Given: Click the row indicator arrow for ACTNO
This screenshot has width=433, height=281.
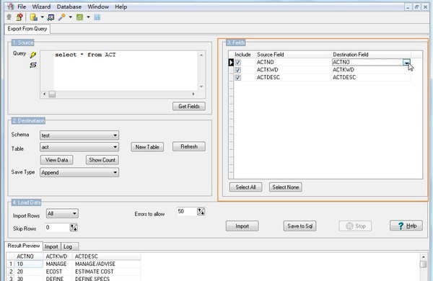Looking at the screenshot, I should 231,62.
